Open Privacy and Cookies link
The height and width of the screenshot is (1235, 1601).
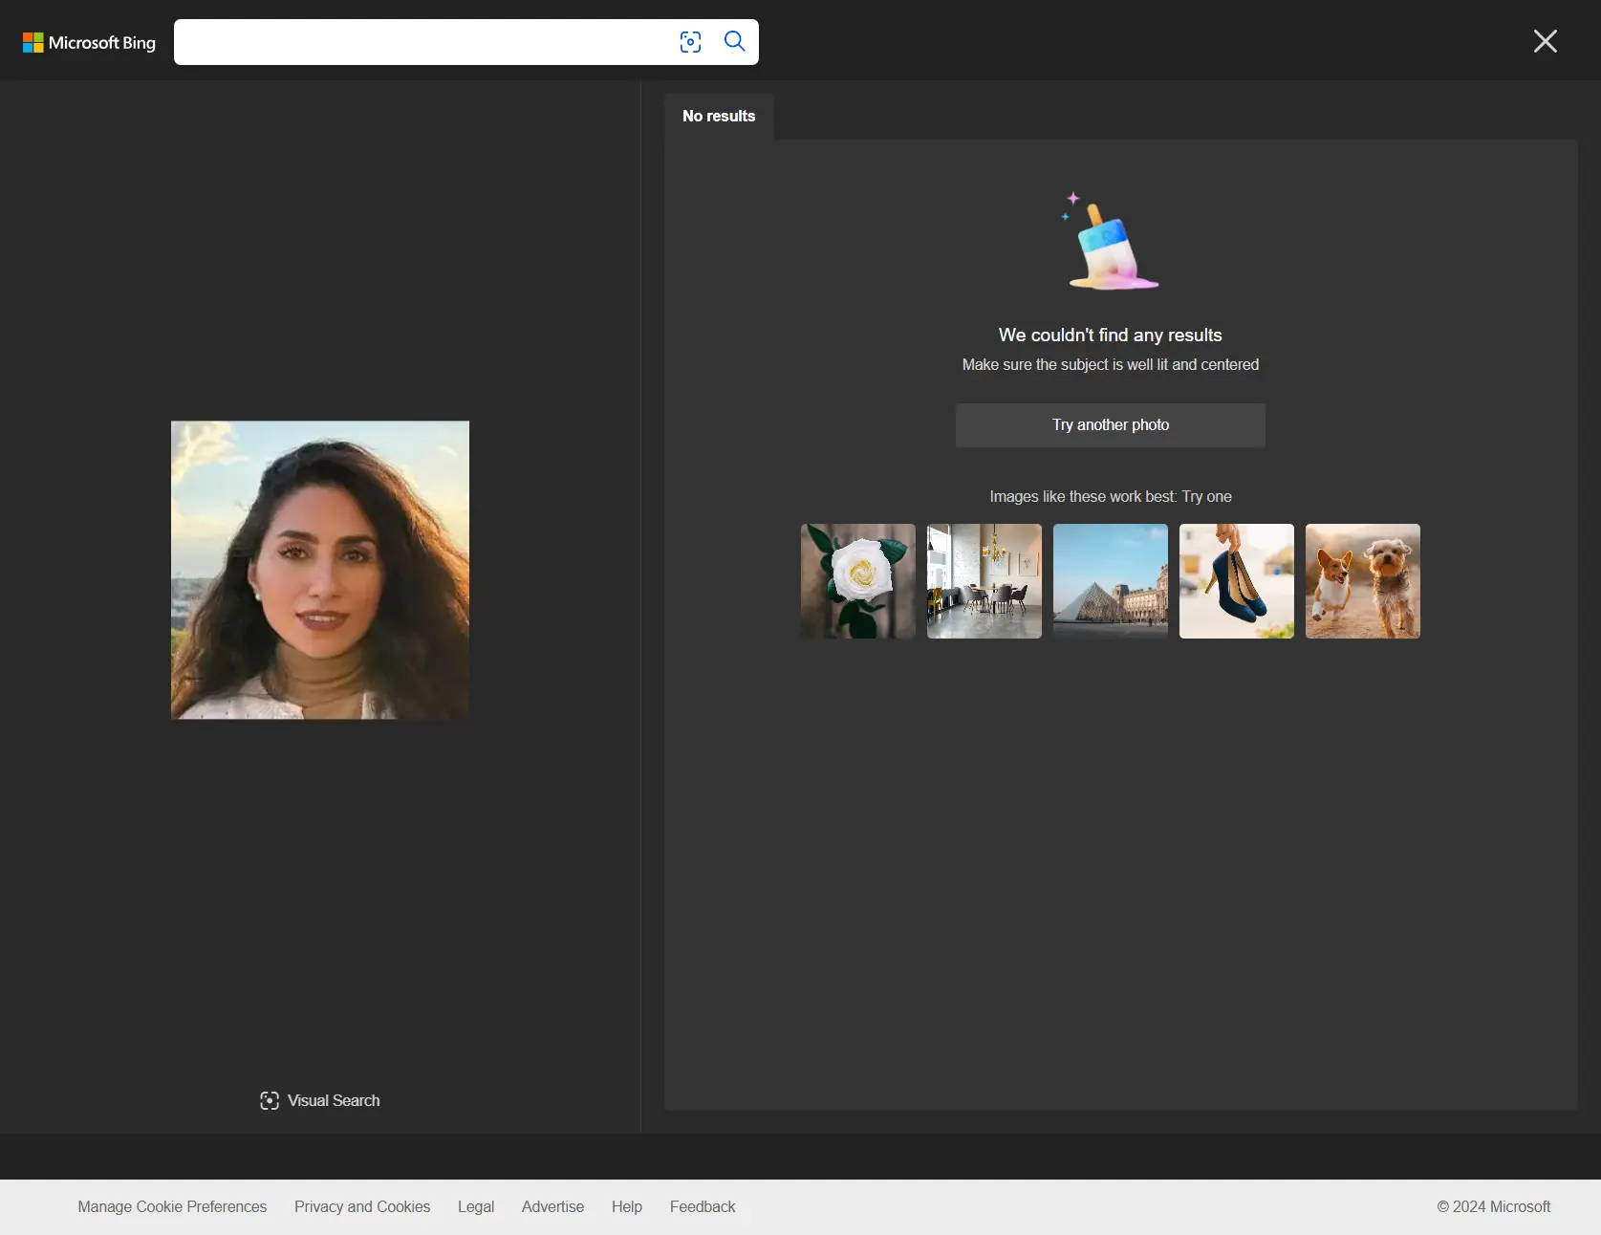tap(362, 1206)
